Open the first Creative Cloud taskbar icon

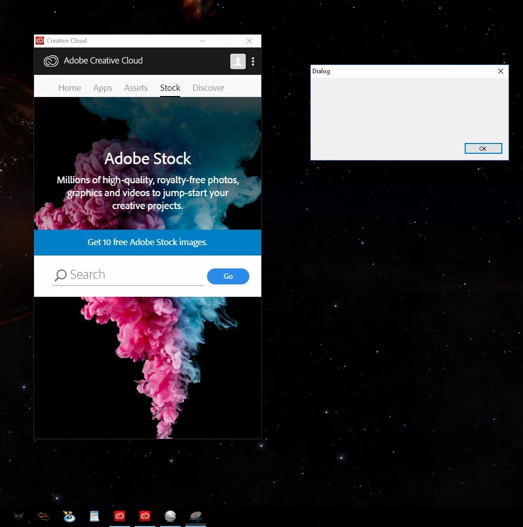tap(120, 516)
